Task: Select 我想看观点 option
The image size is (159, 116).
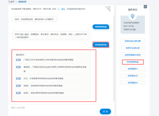Action: click(133, 76)
